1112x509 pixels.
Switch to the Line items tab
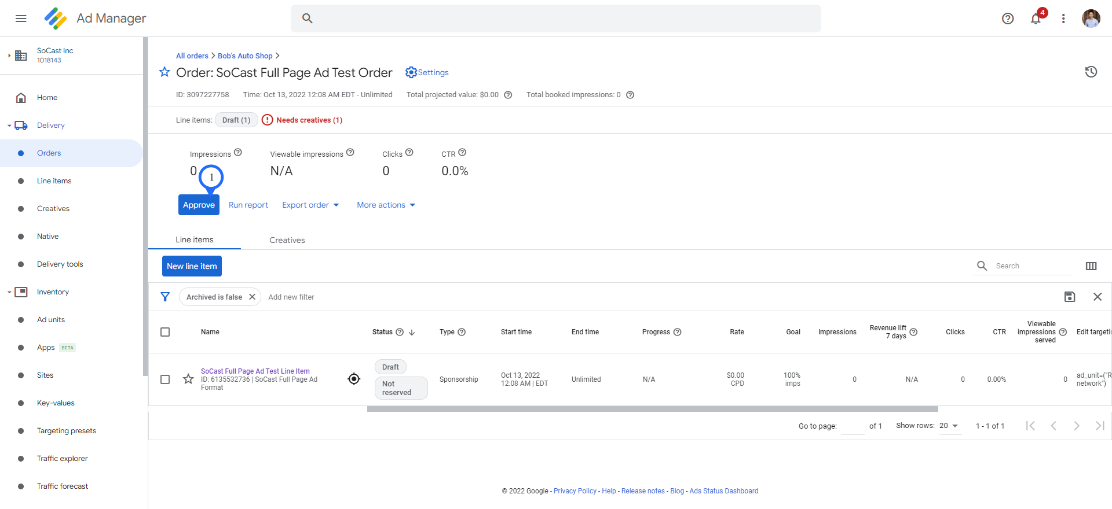tap(195, 239)
